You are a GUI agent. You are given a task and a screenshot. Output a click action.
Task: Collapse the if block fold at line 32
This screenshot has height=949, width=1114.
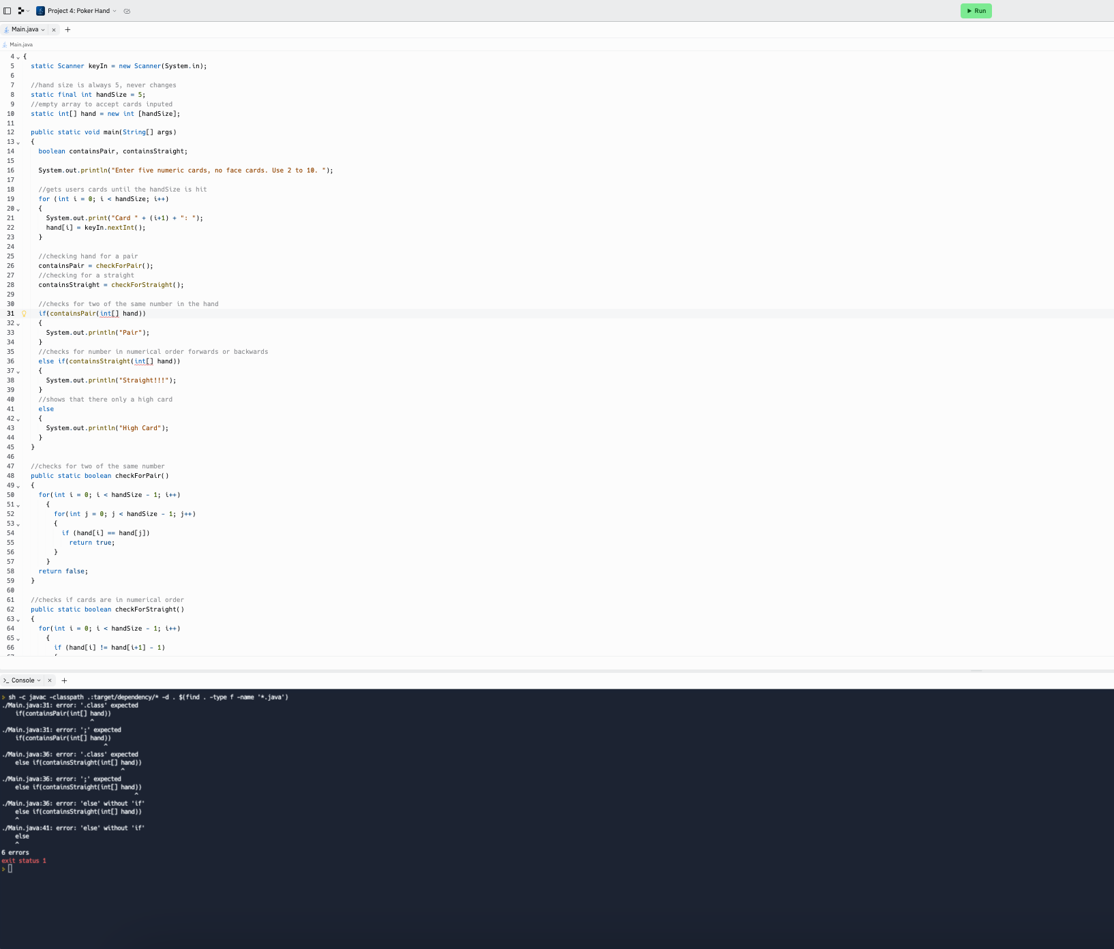pyautogui.click(x=18, y=323)
